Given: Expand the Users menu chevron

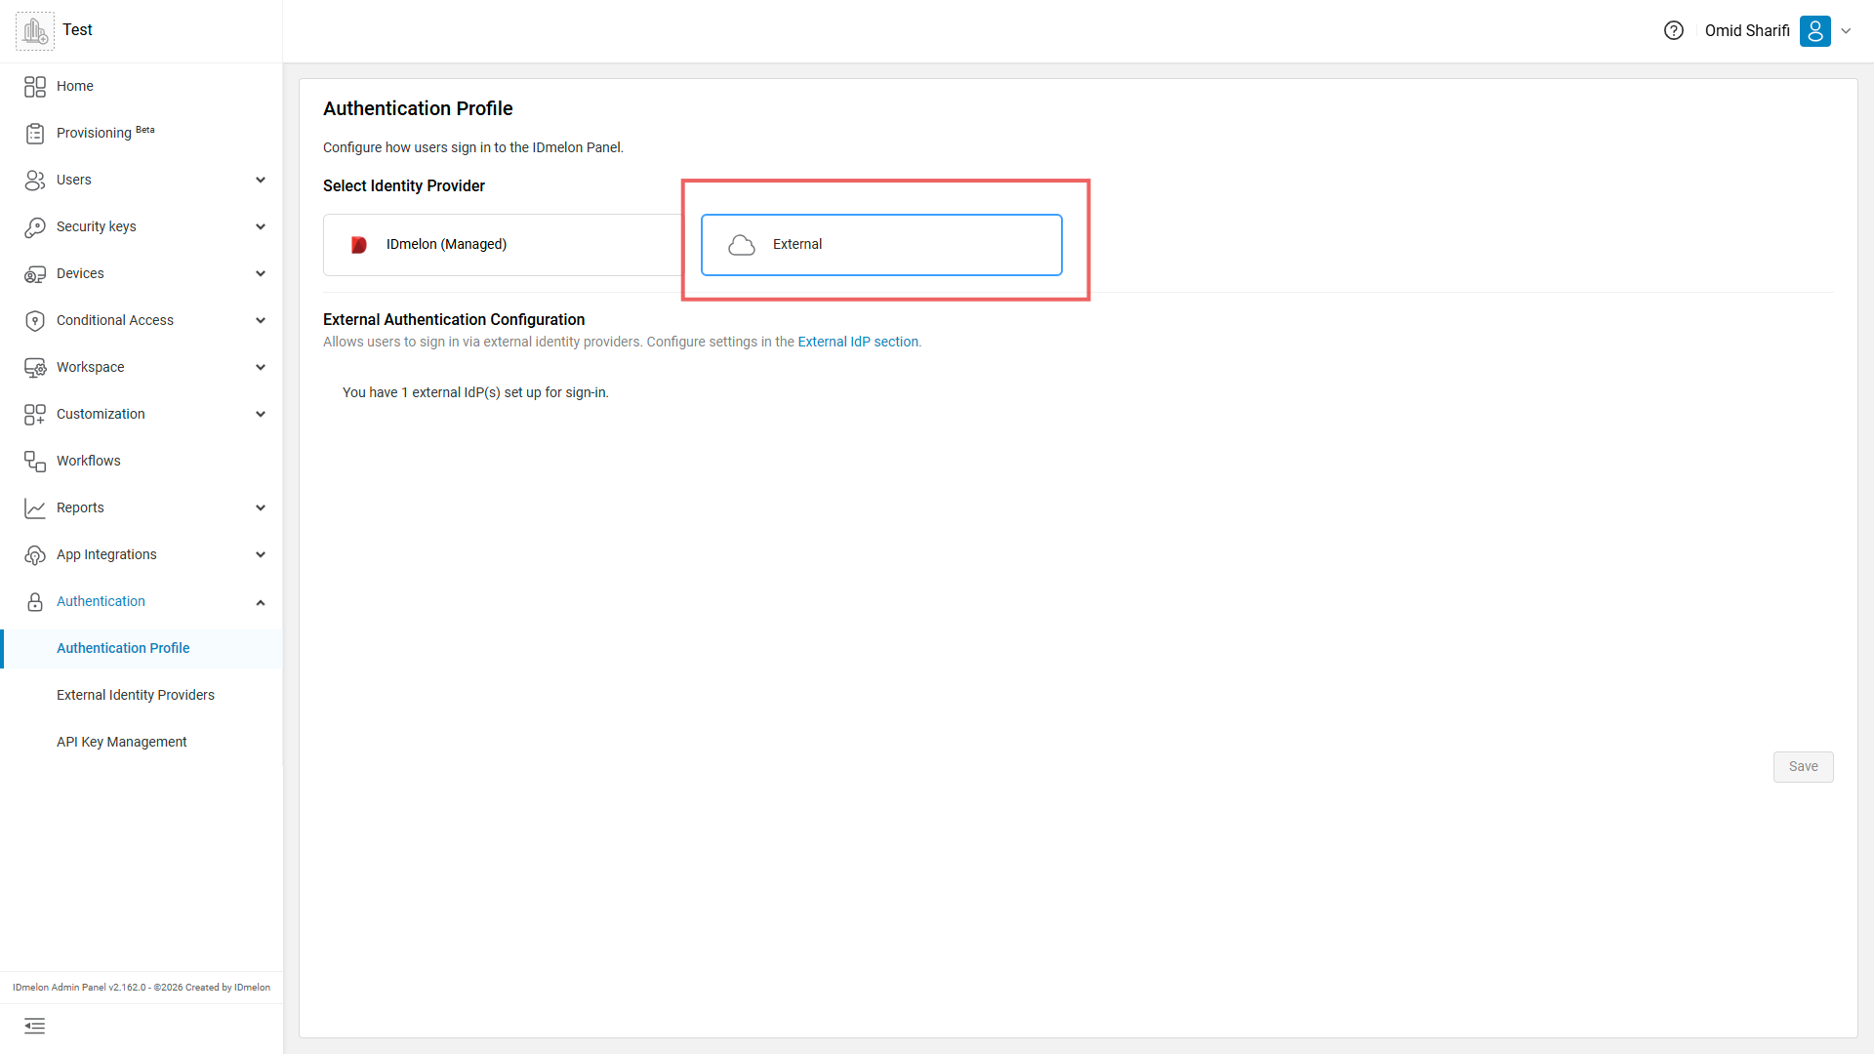Looking at the screenshot, I should [261, 180].
